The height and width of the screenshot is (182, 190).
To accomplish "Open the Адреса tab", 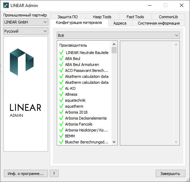I will click(x=120, y=23).
